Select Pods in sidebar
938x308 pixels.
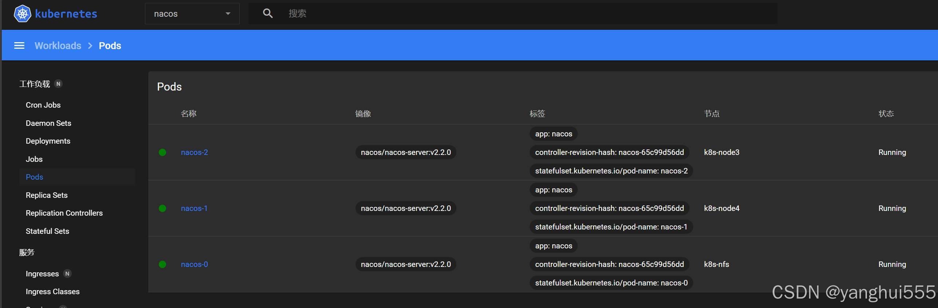point(77,177)
